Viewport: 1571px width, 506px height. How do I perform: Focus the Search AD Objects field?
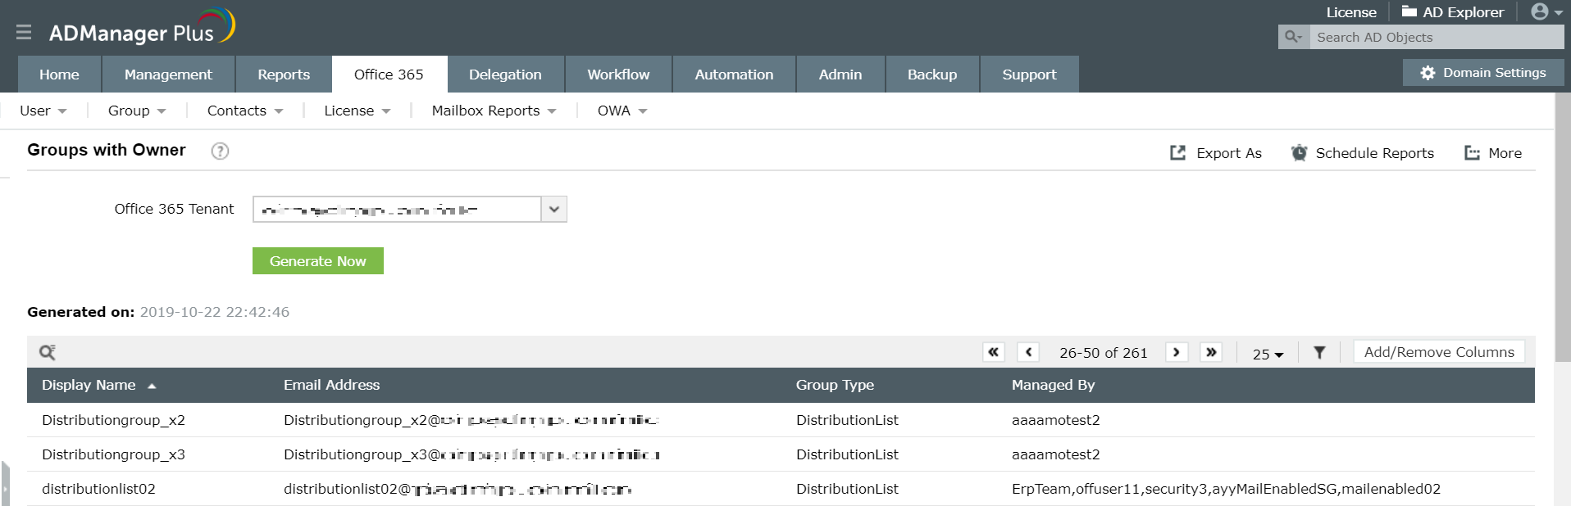(x=1435, y=37)
